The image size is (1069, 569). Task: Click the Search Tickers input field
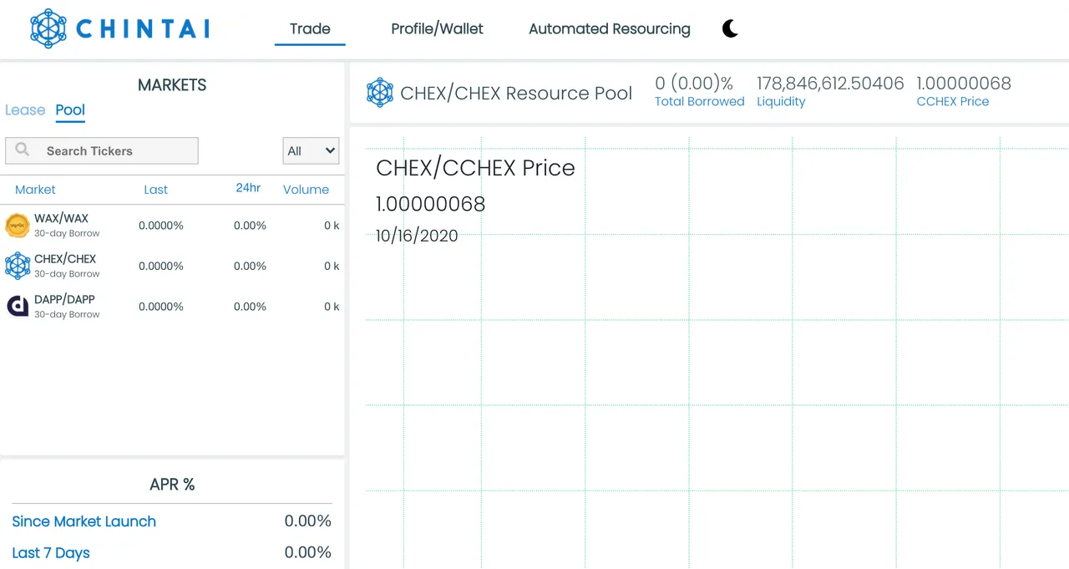[x=102, y=150]
